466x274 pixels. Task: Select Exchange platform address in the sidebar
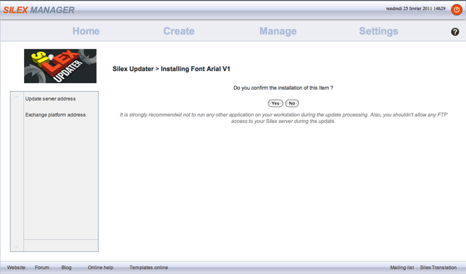[x=55, y=115]
